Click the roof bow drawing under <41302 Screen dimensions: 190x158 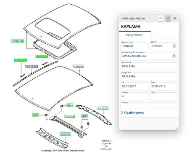pos(94,114)
